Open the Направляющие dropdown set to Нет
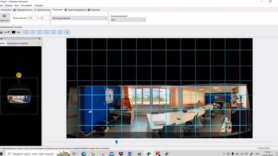This screenshot has height=156, width=278. pyautogui.click(x=128, y=20)
